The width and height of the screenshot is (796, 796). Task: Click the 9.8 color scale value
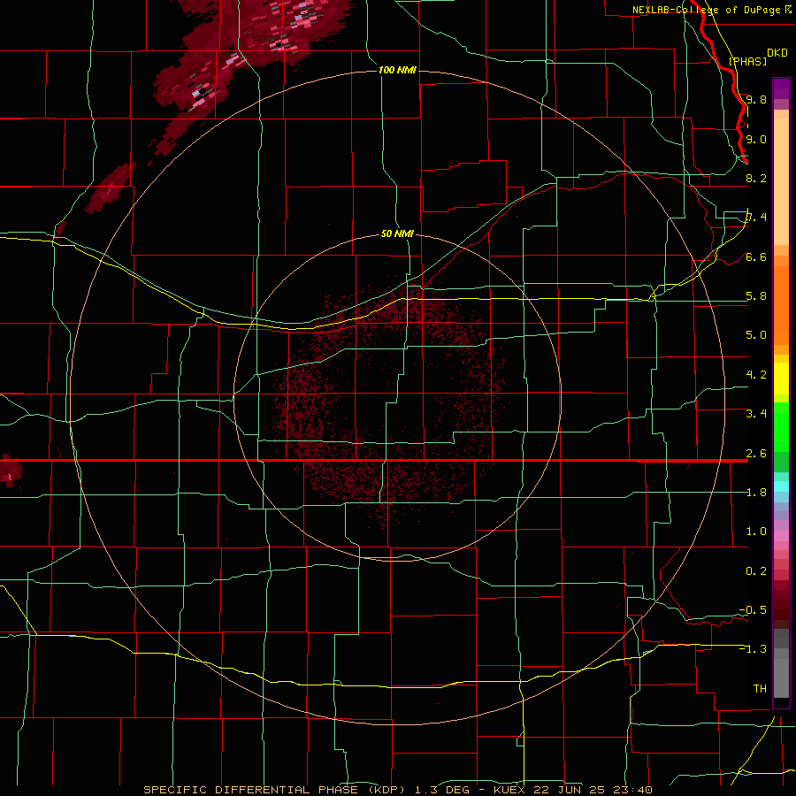tap(756, 99)
